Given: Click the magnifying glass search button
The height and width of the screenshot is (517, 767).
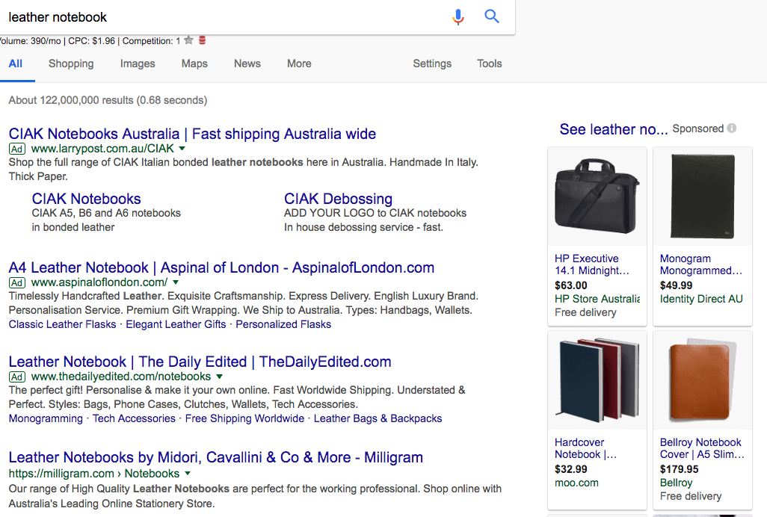Looking at the screenshot, I should (x=492, y=16).
